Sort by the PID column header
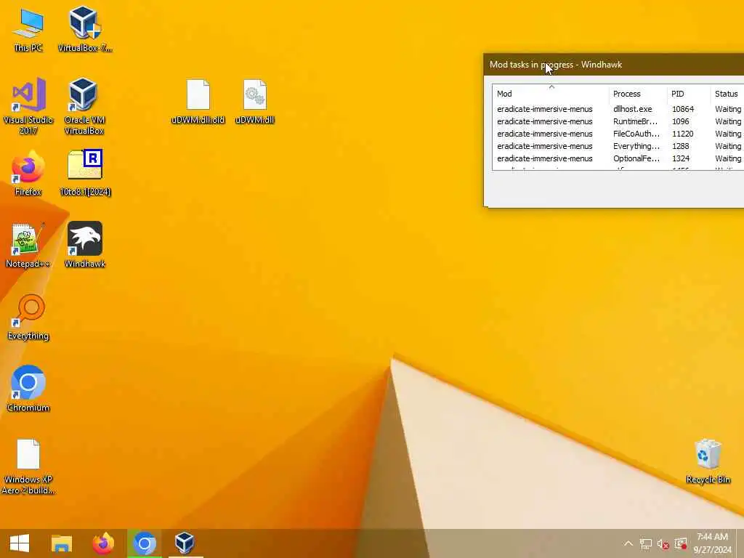 click(689, 94)
